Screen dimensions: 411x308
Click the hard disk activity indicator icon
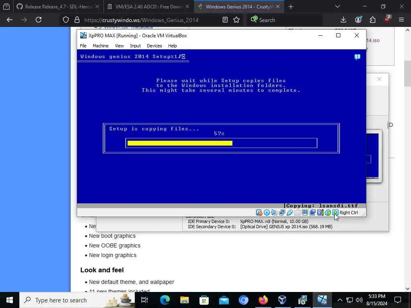coord(259,213)
